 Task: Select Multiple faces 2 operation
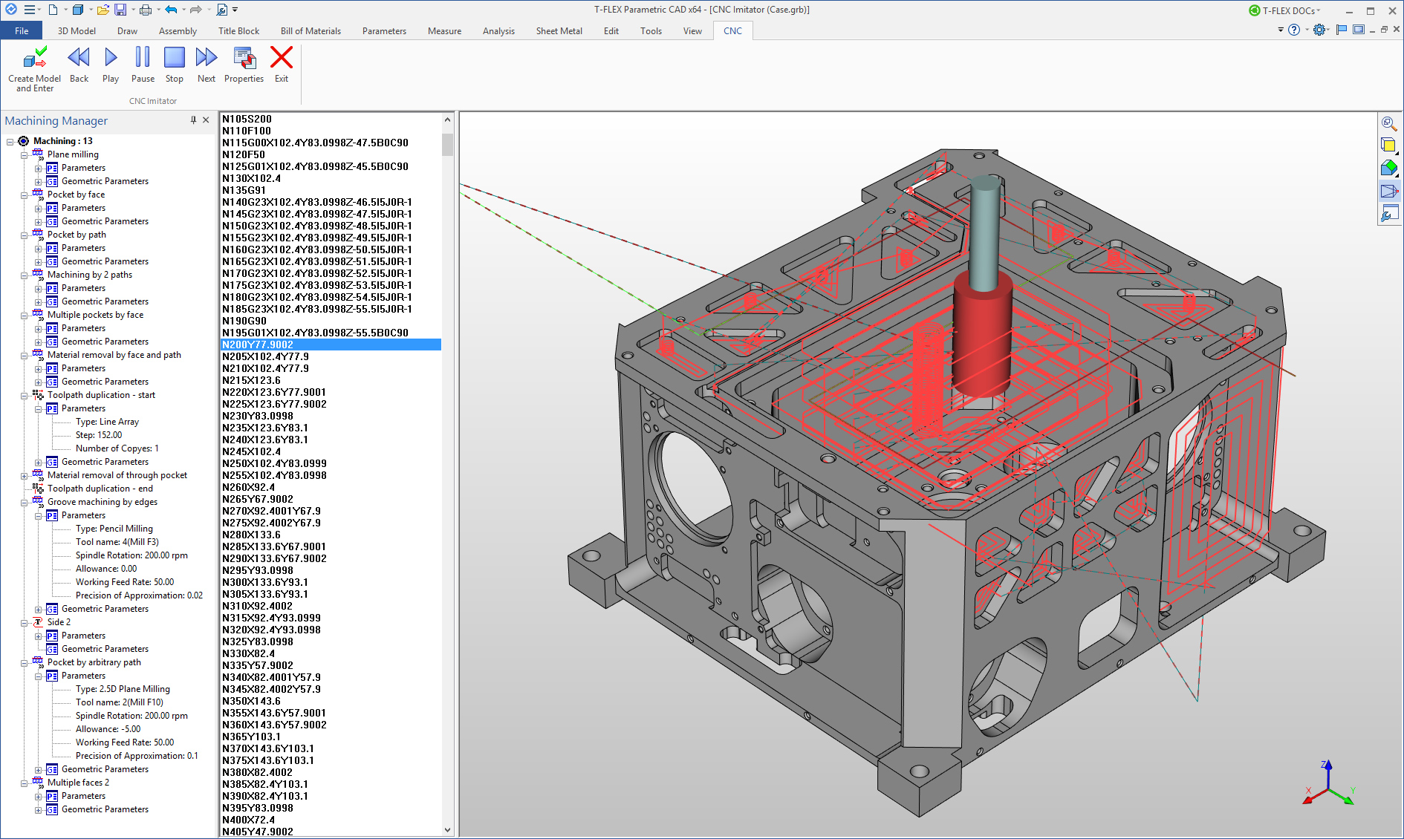click(x=78, y=783)
